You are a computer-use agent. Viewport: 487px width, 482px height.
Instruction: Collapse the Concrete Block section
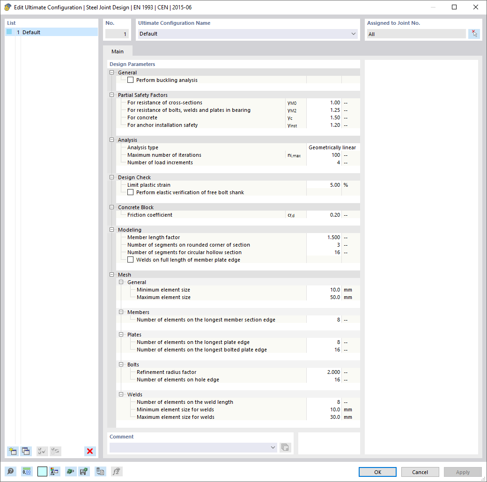(112, 207)
